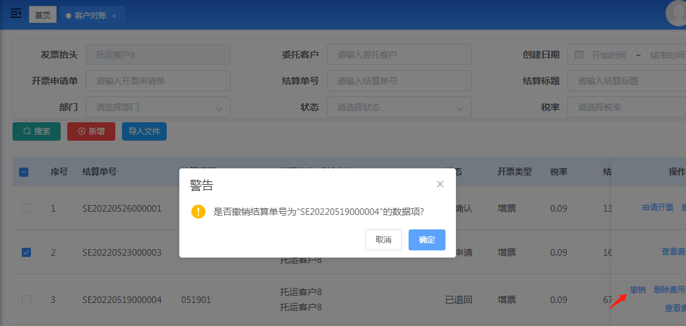Click the 序号 column header
686x326 pixels.
point(59,172)
